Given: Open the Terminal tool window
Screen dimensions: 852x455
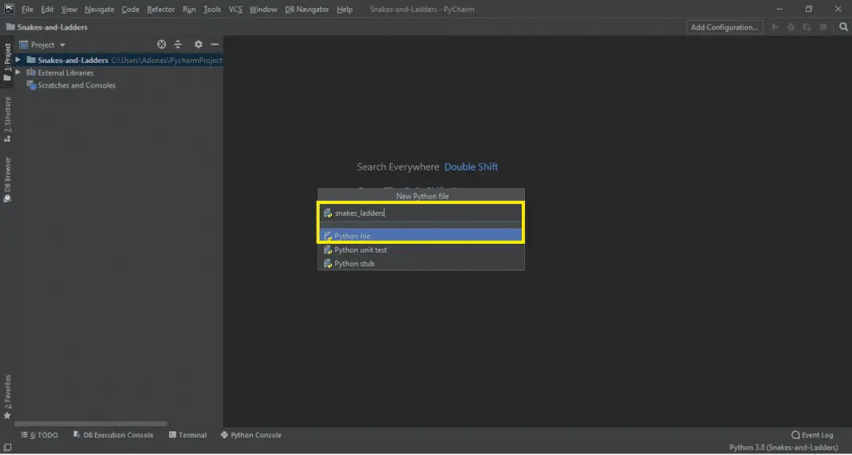Looking at the screenshot, I should (x=187, y=435).
